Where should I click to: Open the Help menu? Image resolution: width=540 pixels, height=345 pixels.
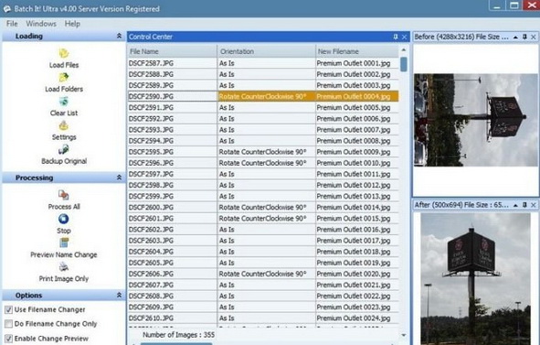pos(72,24)
